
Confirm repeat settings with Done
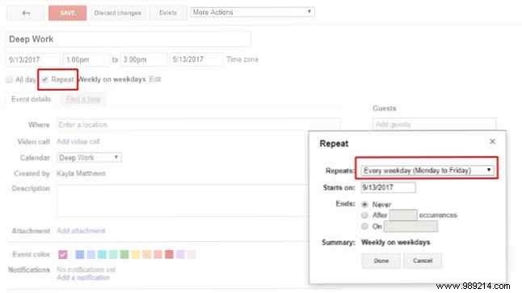pos(381,261)
